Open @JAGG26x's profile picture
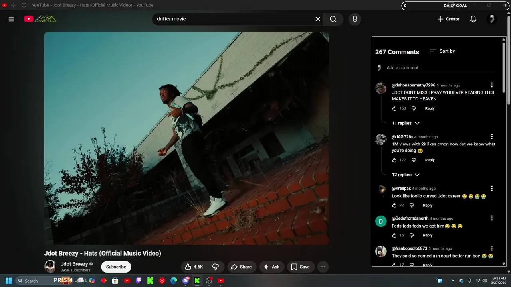 click(381, 140)
